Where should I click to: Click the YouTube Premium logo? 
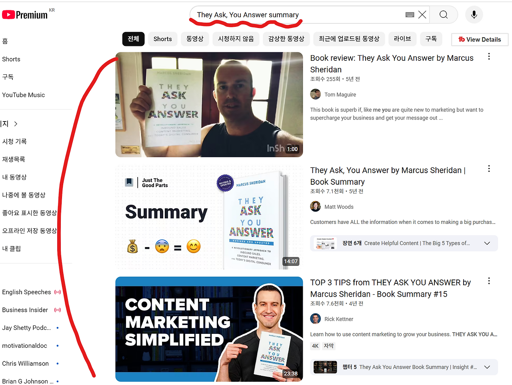point(25,15)
